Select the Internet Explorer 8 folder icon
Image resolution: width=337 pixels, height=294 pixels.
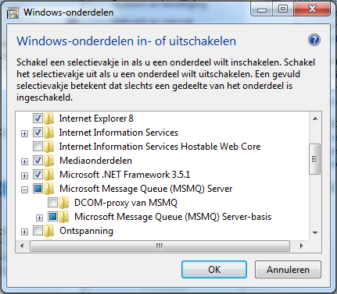pyautogui.click(x=48, y=119)
